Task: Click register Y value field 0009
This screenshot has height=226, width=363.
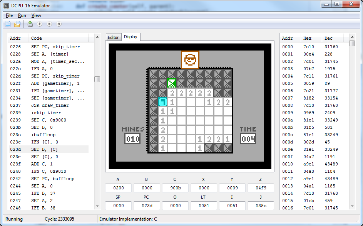Action: coord(232,188)
